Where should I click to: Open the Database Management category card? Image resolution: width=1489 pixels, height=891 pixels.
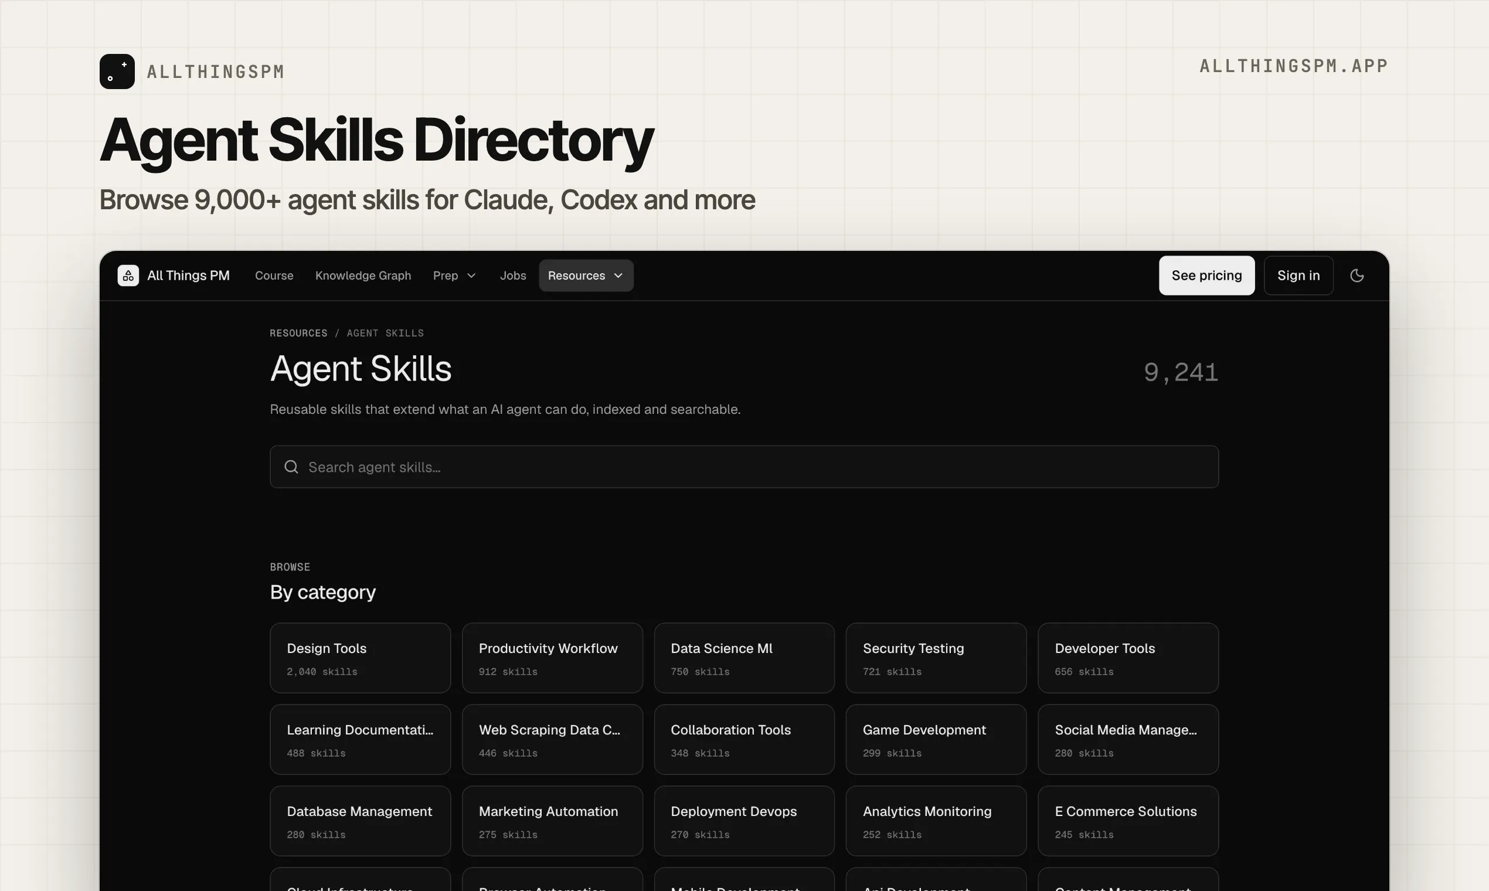pos(361,821)
